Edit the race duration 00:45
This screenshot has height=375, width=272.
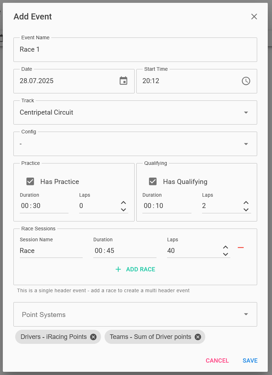(125, 250)
